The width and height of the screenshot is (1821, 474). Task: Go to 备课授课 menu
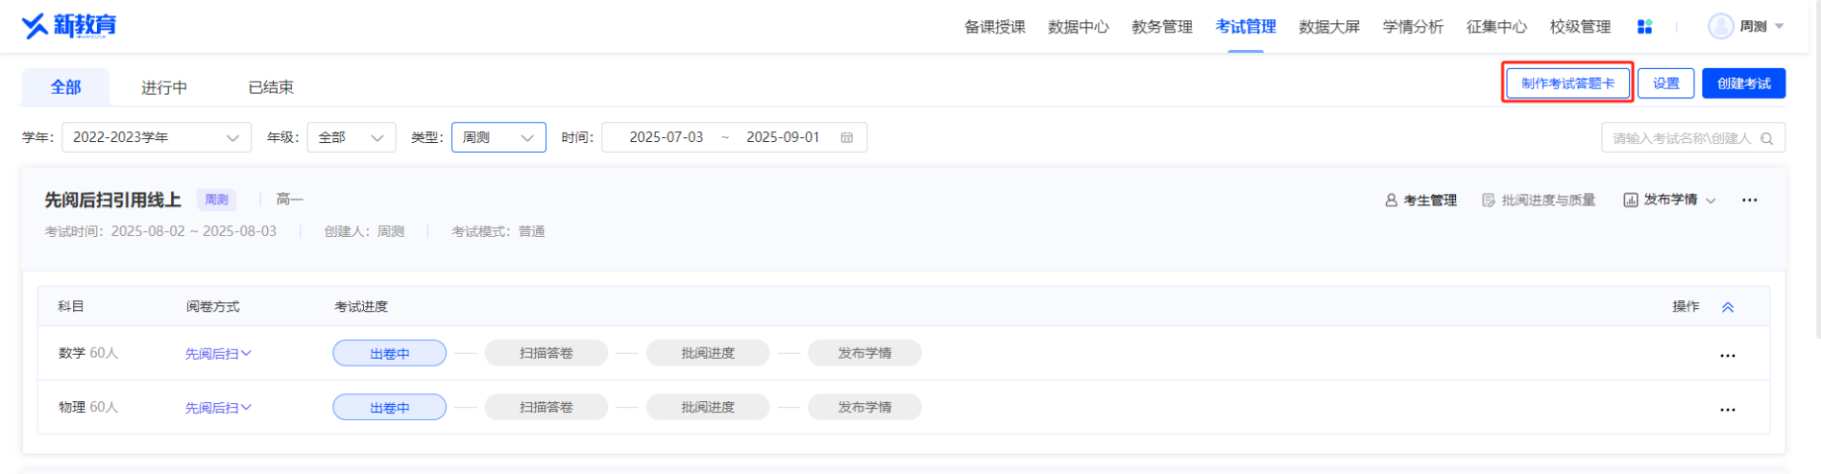(x=995, y=27)
